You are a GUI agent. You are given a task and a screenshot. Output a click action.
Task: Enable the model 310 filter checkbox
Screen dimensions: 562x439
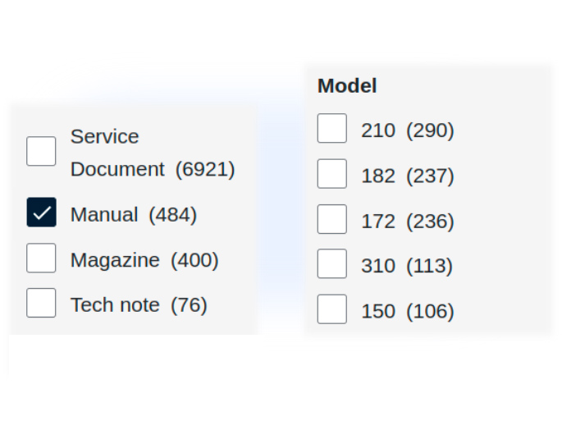pos(332,264)
